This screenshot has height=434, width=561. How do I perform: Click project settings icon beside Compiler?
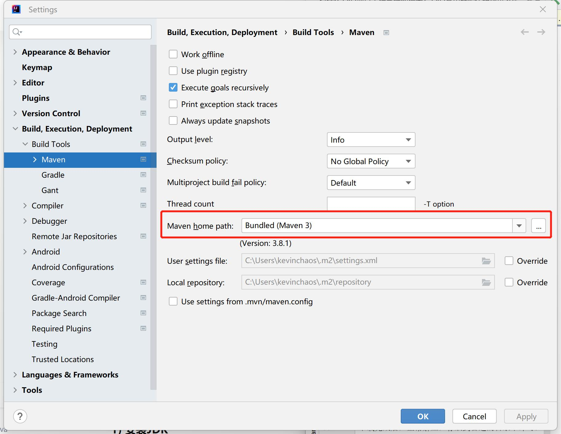143,205
